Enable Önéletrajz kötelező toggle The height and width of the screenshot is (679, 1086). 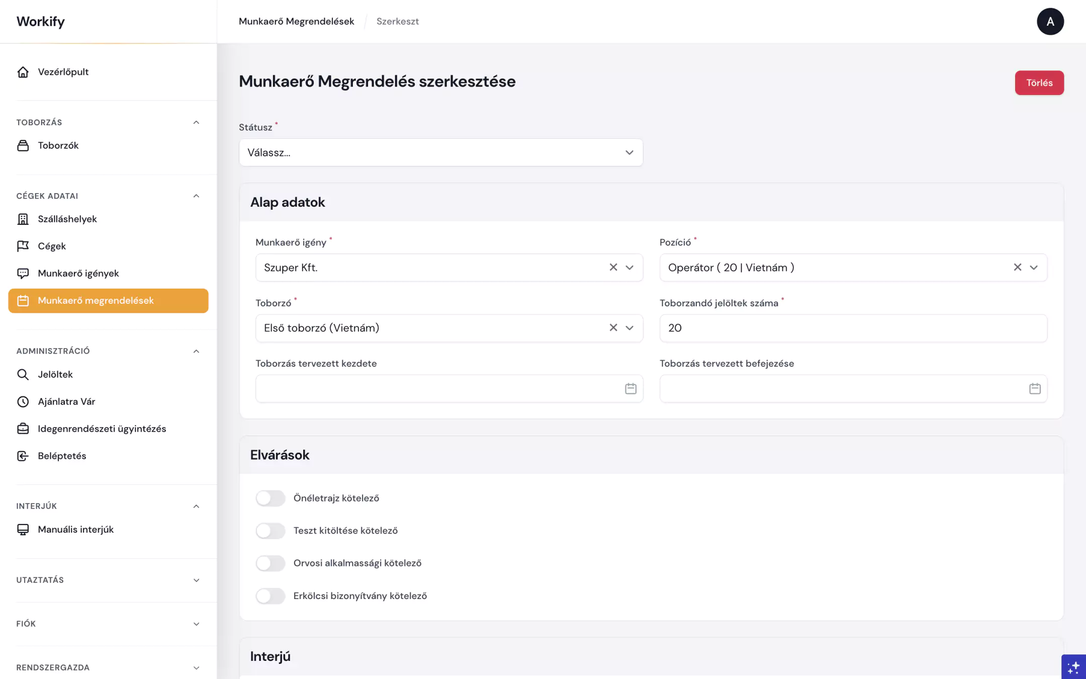coord(270,498)
